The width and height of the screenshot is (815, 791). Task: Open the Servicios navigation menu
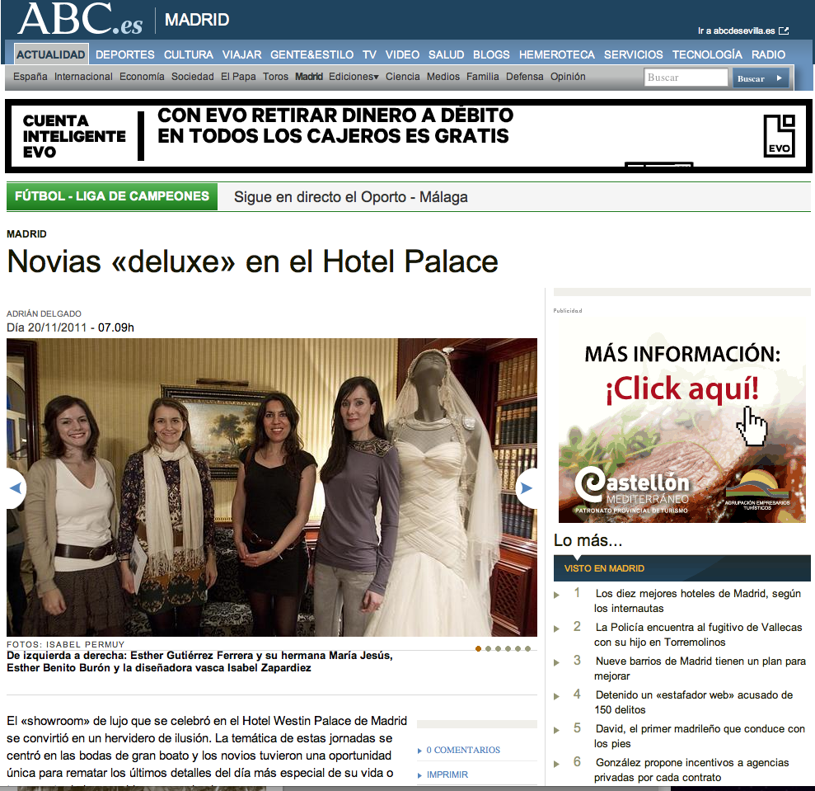coord(633,54)
